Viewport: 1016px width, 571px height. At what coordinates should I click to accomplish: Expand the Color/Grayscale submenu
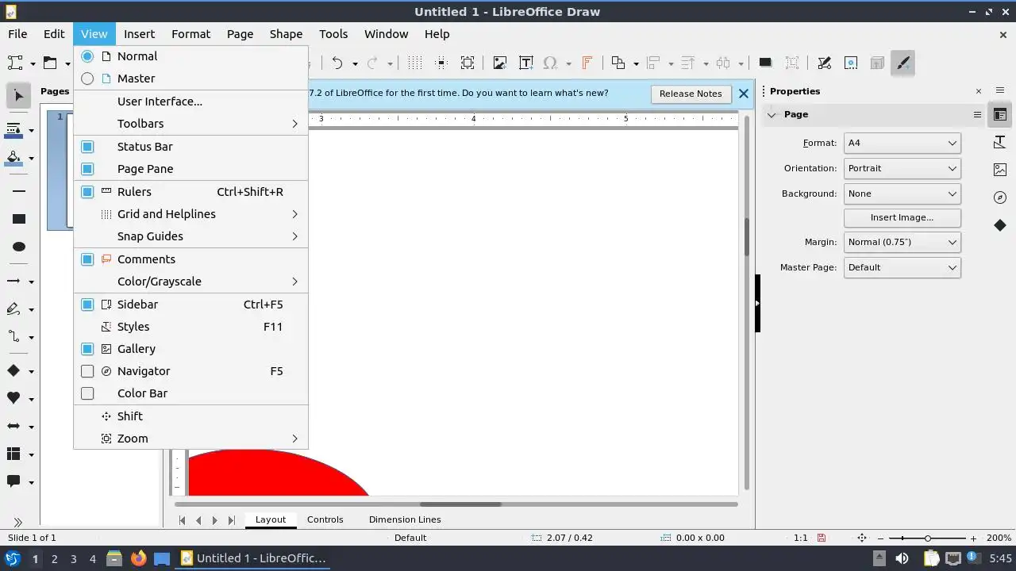pos(190,282)
